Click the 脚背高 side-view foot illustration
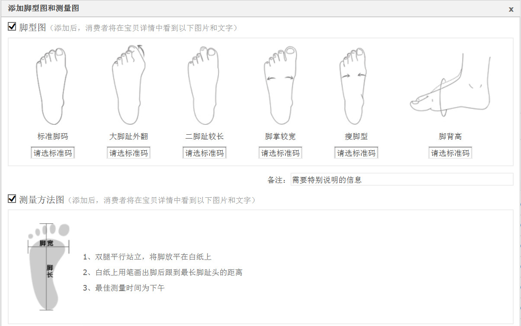This screenshot has width=521, height=326. (450, 85)
